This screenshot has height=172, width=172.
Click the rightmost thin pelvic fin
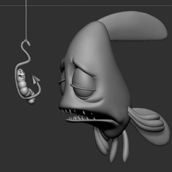coord(125,147)
